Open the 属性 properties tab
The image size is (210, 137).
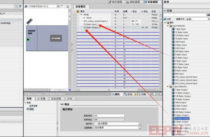click(116, 94)
